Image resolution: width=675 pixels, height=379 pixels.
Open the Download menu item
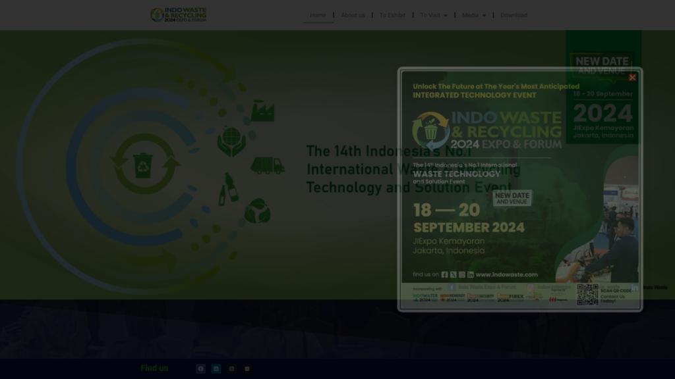(x=514, y=15)
